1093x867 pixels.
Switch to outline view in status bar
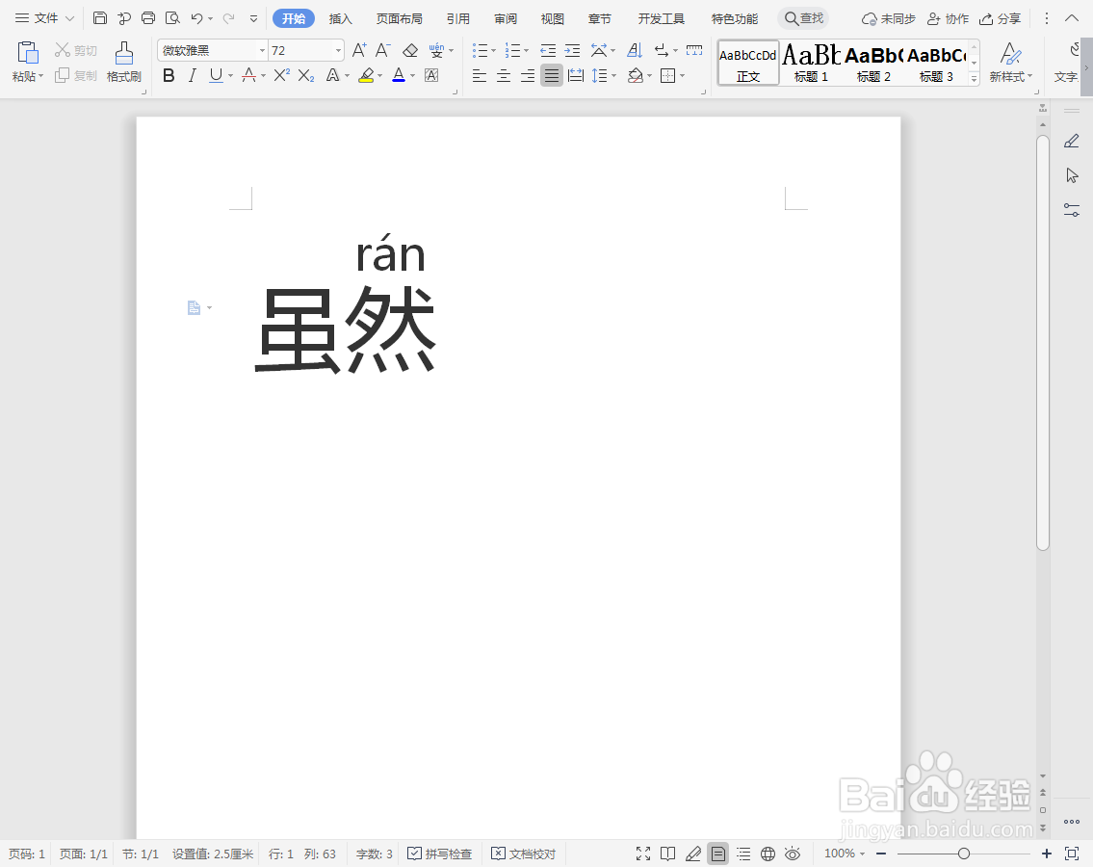pyautogui.click(x=743, y=854)
